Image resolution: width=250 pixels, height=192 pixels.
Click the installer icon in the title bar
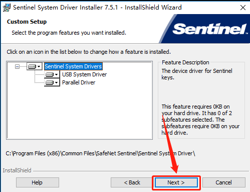click(x=7, y=8)
